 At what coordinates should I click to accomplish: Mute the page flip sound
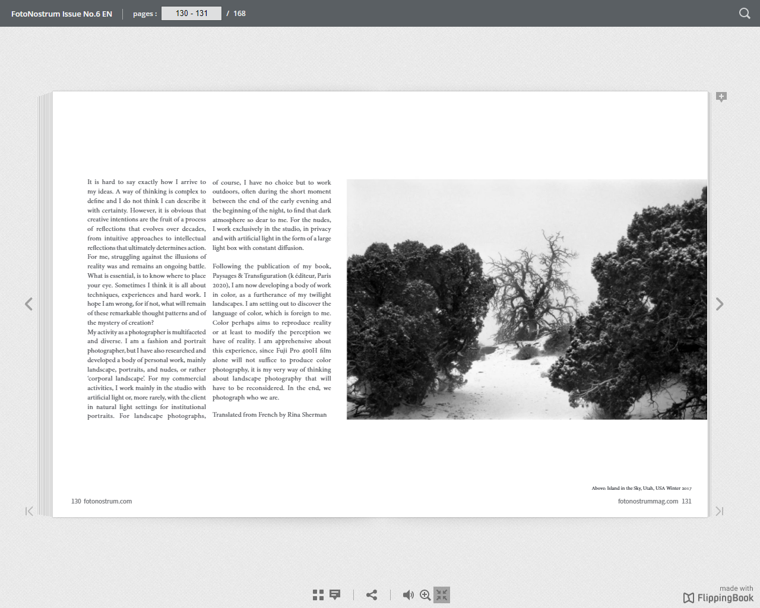click(408, 595)
